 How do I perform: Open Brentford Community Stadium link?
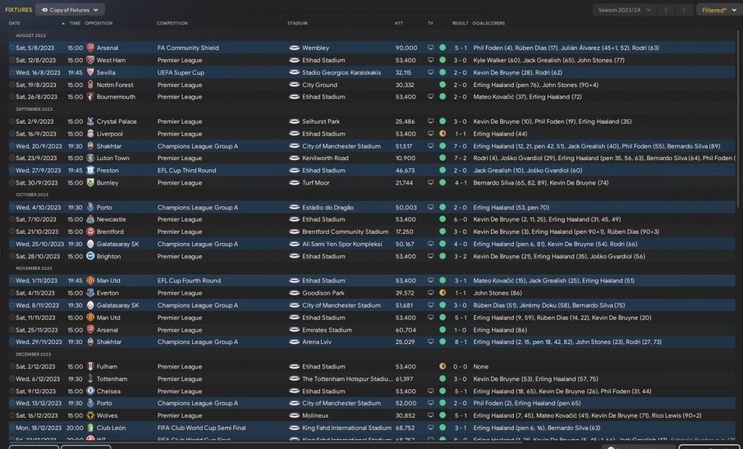point(345,232)
